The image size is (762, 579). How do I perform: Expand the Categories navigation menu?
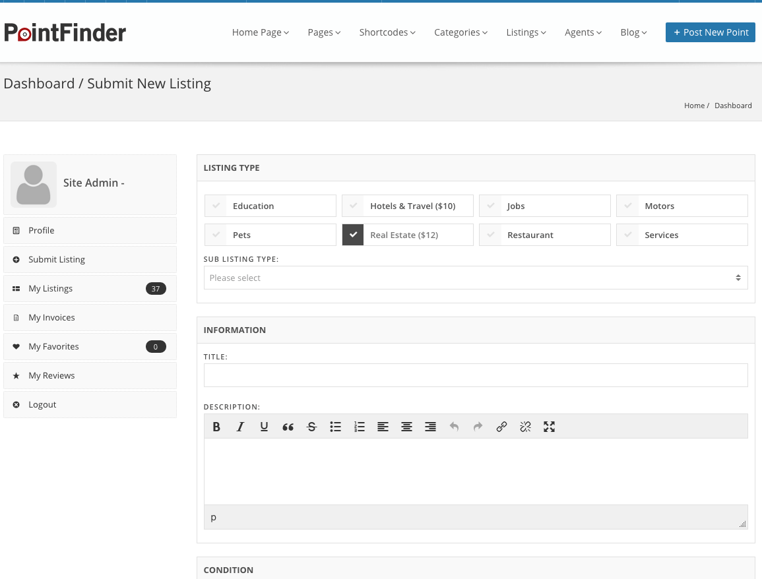point(460,32)
